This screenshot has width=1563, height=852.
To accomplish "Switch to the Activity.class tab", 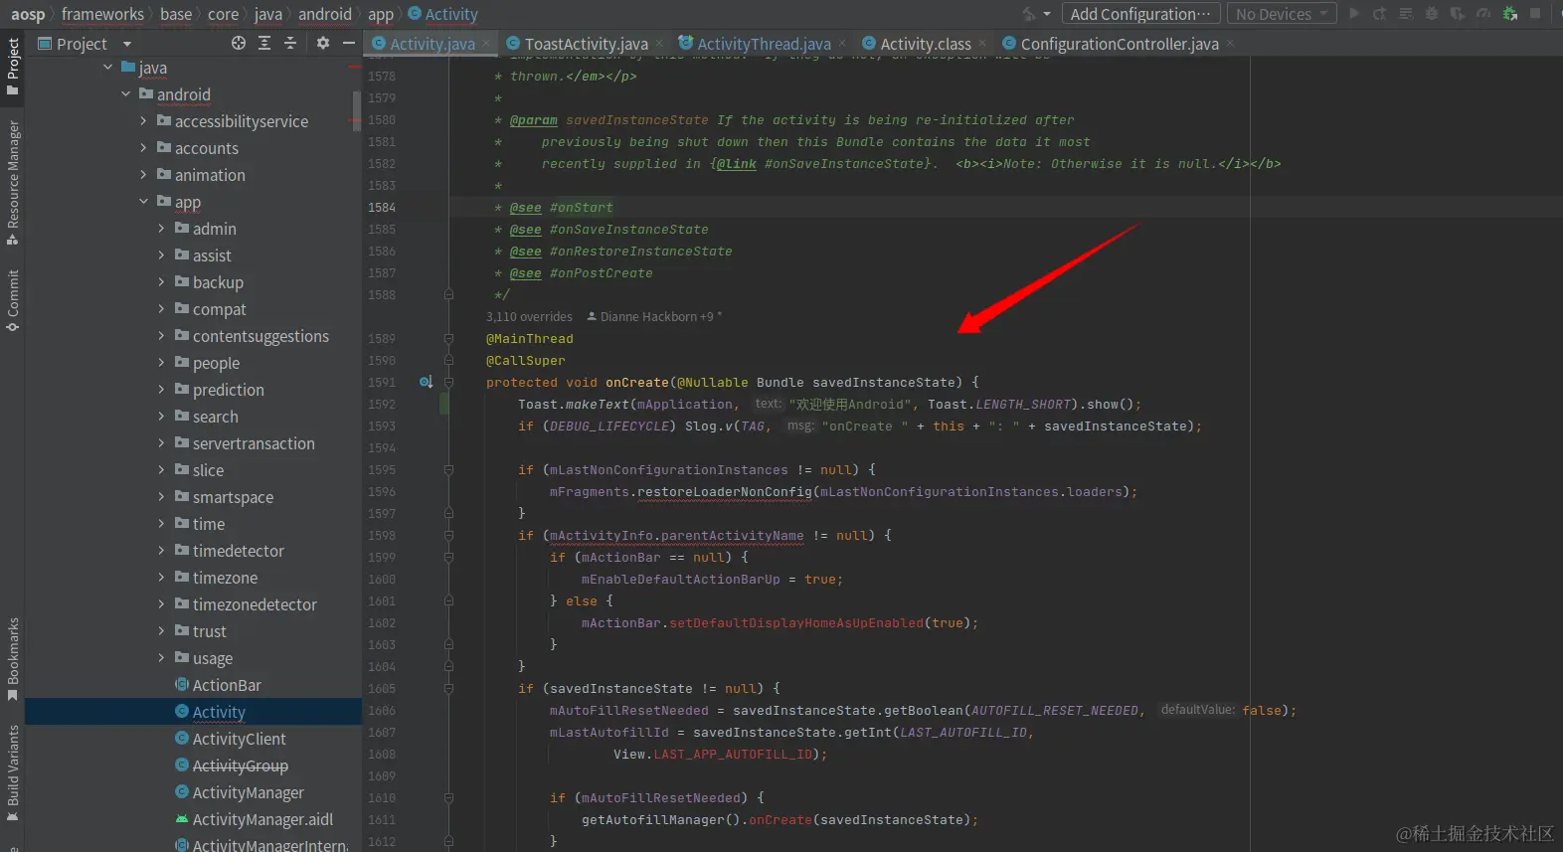I will click(925, 44).
